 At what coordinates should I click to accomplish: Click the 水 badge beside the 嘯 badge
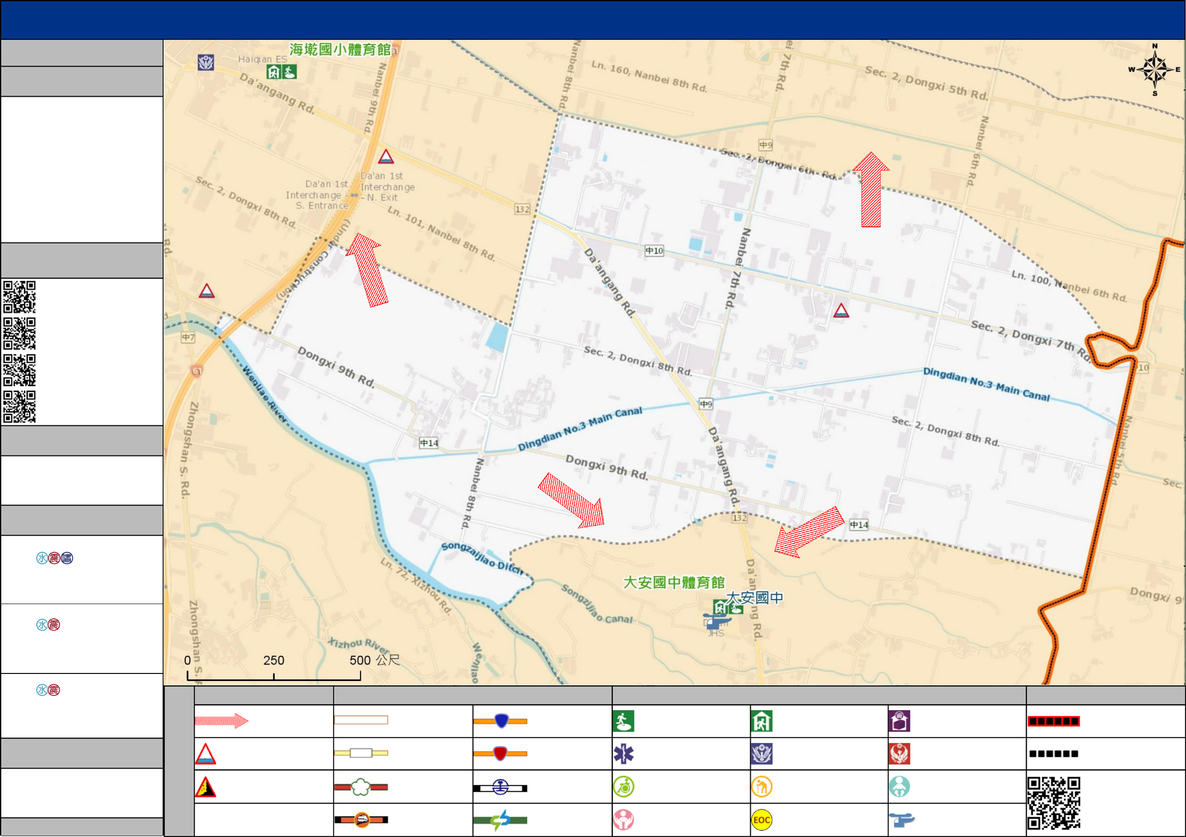coord(42,558)
